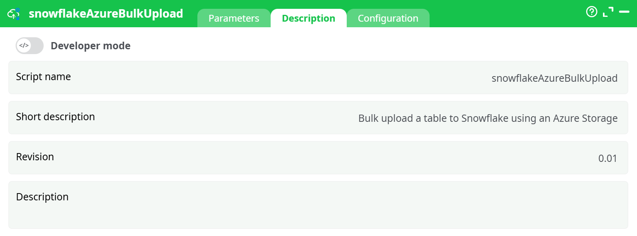Select the currently active Description tab
This screenshot has height=236, width=637.
click(309, 18)
